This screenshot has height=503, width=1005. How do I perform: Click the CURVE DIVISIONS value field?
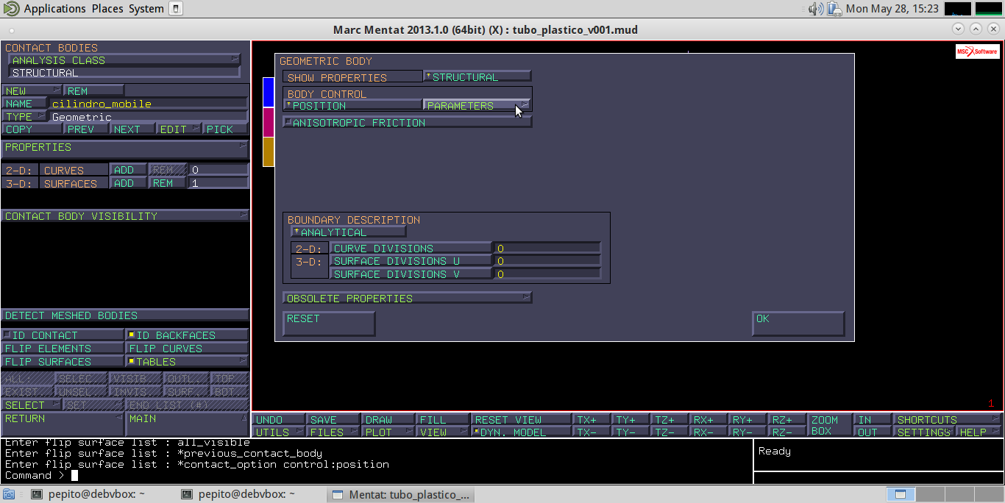[x=547, y=249]
